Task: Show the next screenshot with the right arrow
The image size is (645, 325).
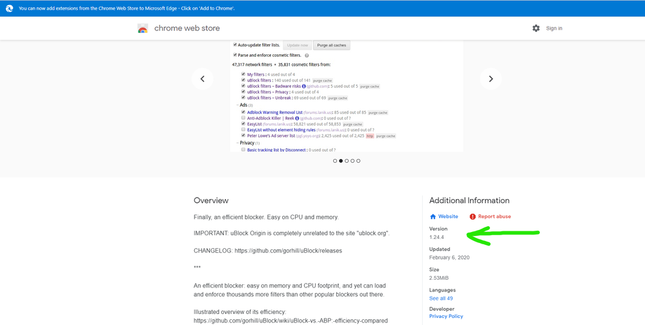Action: (x=491, y=79)
